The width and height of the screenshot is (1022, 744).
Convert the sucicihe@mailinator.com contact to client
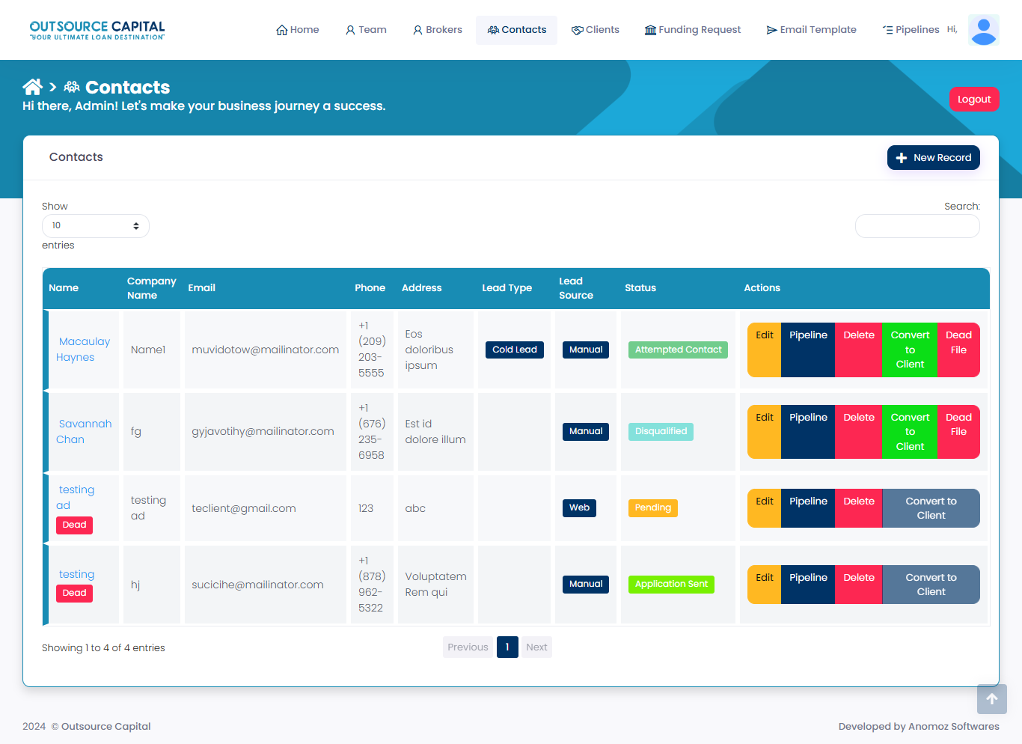click(x=931, y=585)
